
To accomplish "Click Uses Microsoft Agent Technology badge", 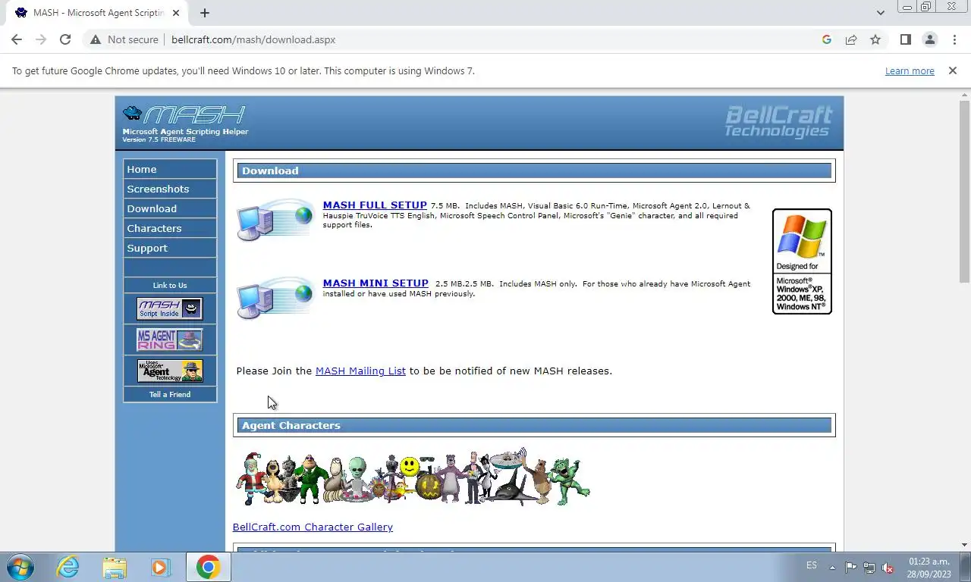I will [x=170, y=371].
